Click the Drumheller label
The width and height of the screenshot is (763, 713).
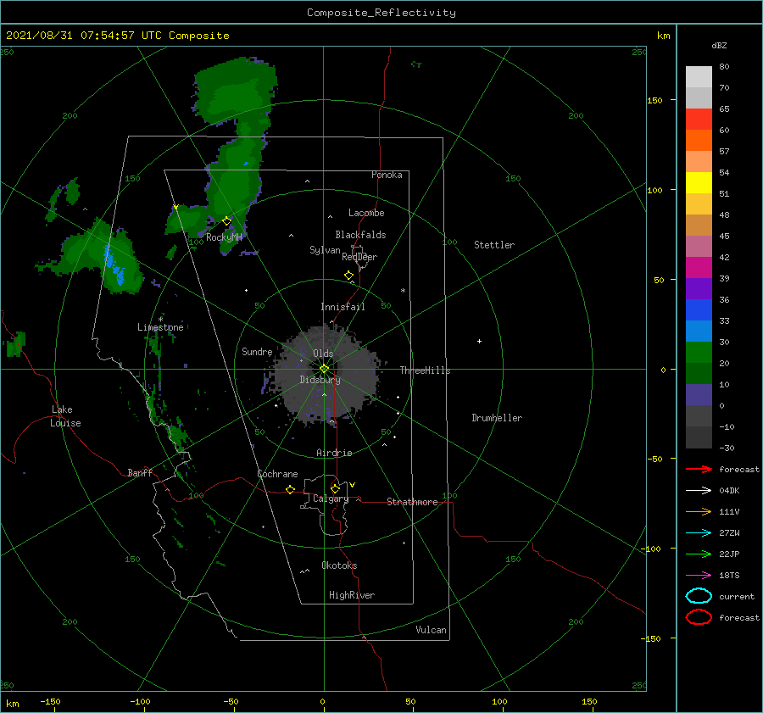click(497, 418)
